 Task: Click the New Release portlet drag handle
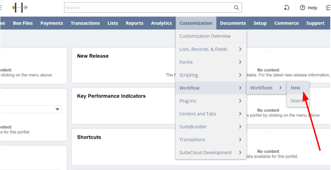268,51
